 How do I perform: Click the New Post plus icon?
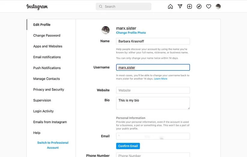[x=190, y=7]
